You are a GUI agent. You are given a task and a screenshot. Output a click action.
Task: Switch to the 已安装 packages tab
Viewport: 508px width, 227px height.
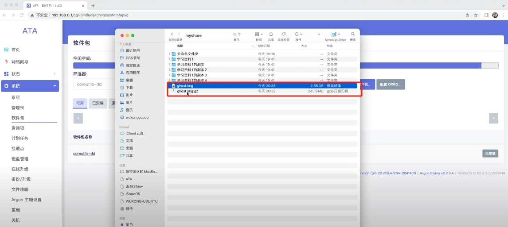[98, 103]
